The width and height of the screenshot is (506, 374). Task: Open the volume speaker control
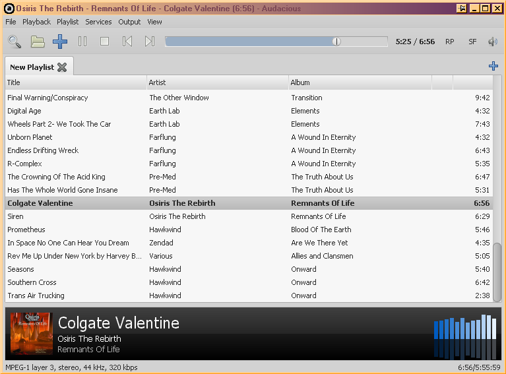click(492, 42)
